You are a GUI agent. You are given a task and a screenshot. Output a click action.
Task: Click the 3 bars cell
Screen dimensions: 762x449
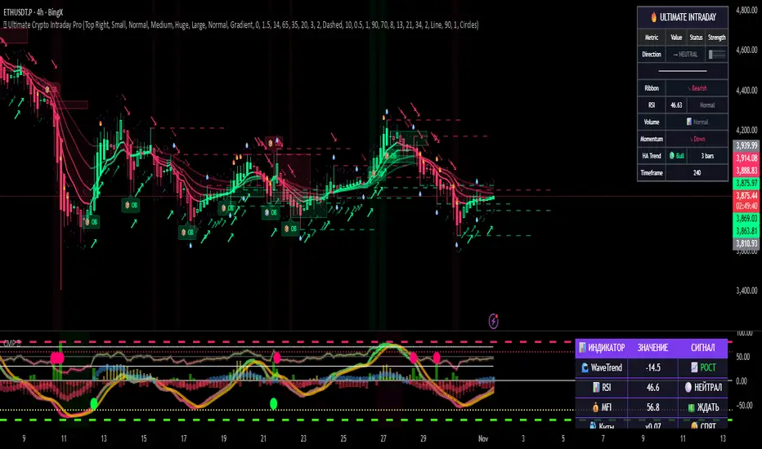pyautogui.click(x=707, y=156)
